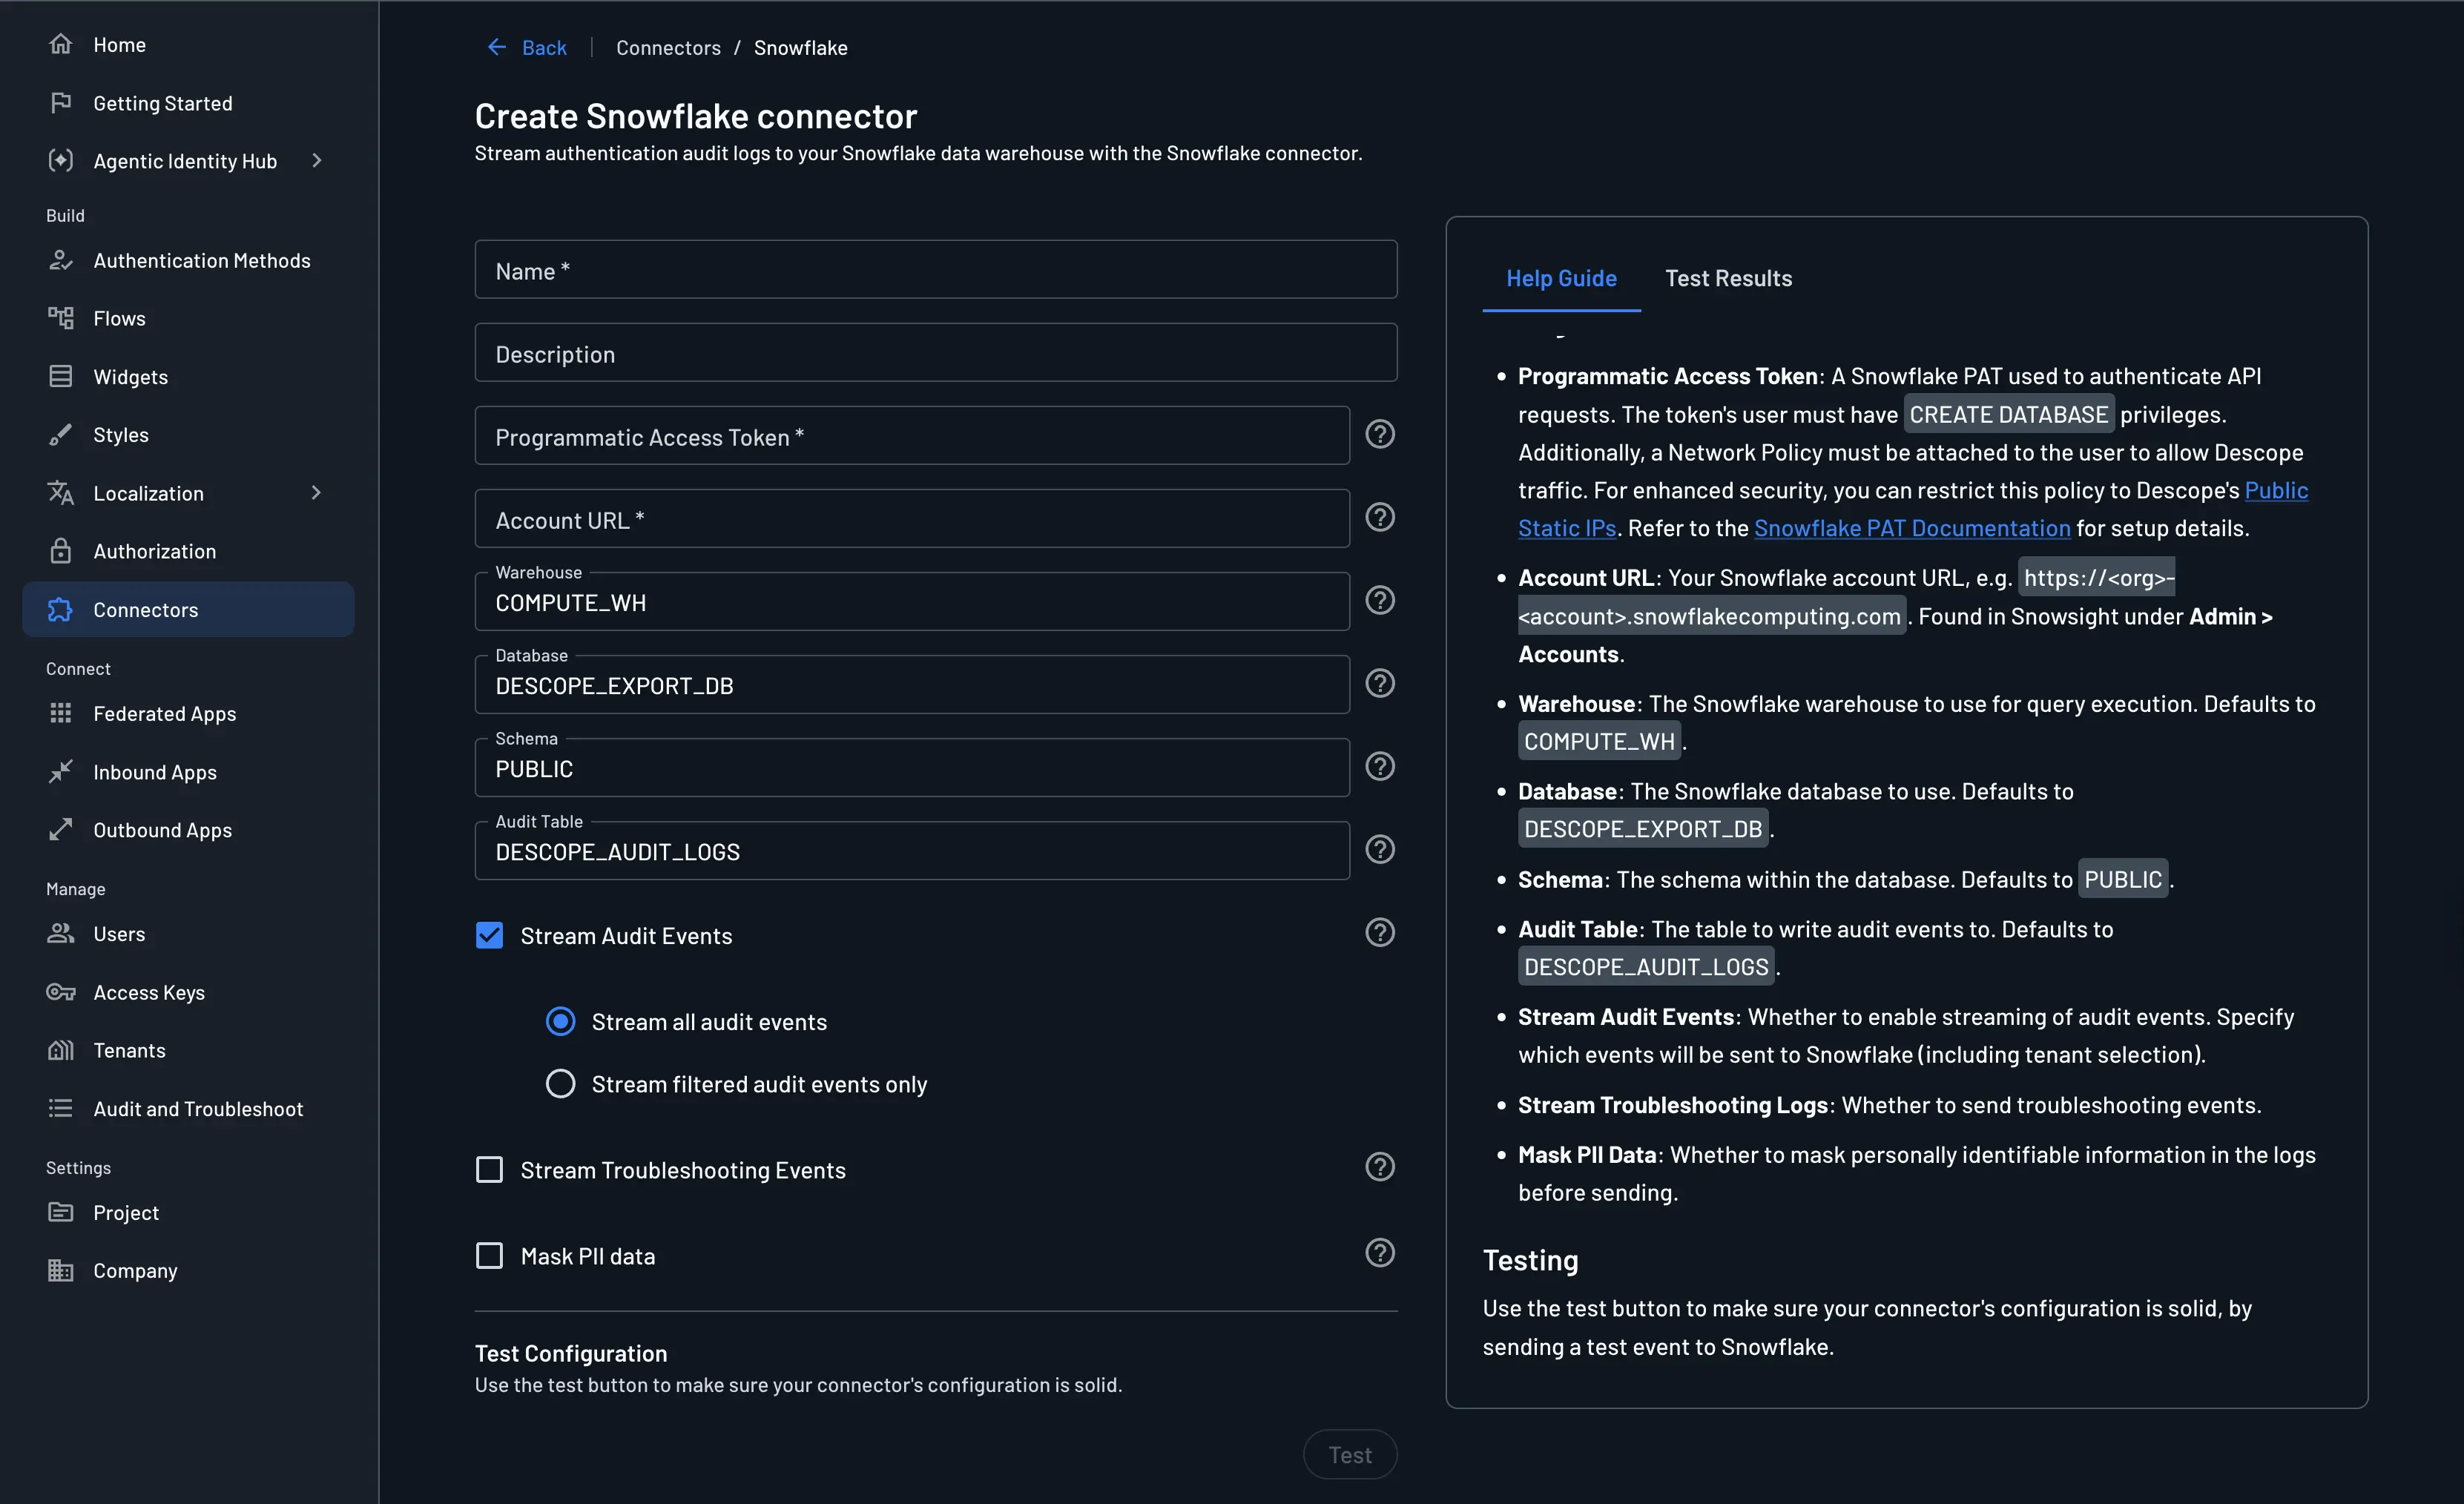This screenshot has height=1504, width=2464.
Task: Uncheck the Stream Audit Events checkbox
Action: [489, 935]
